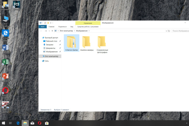
Task: Select the Этот компьютер desktop icon
Action: (5, 21)
